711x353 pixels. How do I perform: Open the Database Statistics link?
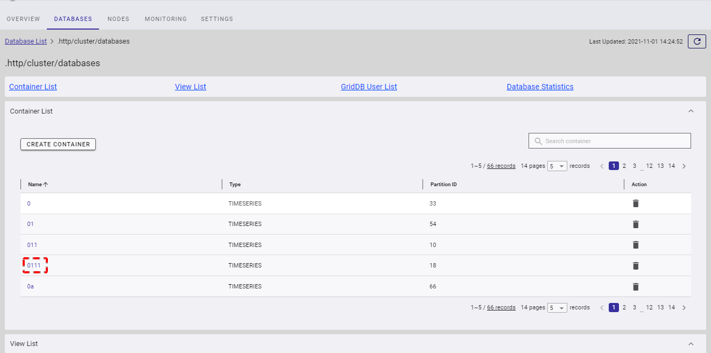[x=540, y=87]
